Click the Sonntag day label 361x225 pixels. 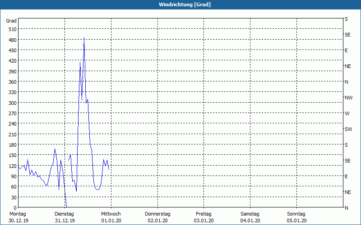pos(296,214)
